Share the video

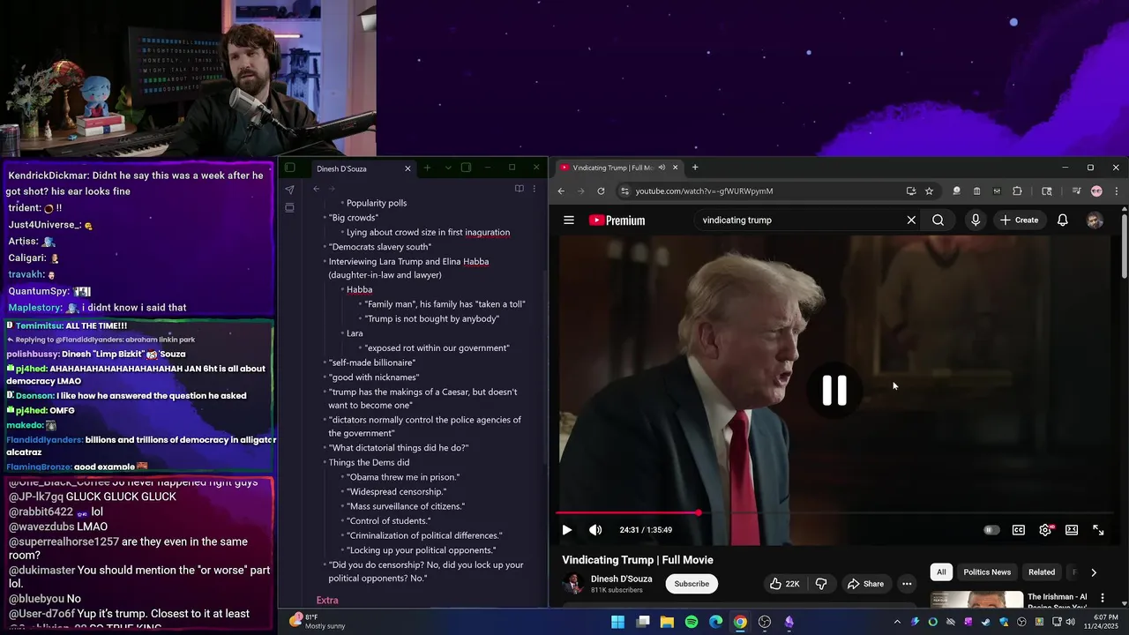tap(865, 584)
